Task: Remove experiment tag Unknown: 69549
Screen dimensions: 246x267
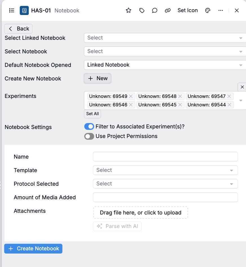Action: pyautogui.click(x=131, y=96)
